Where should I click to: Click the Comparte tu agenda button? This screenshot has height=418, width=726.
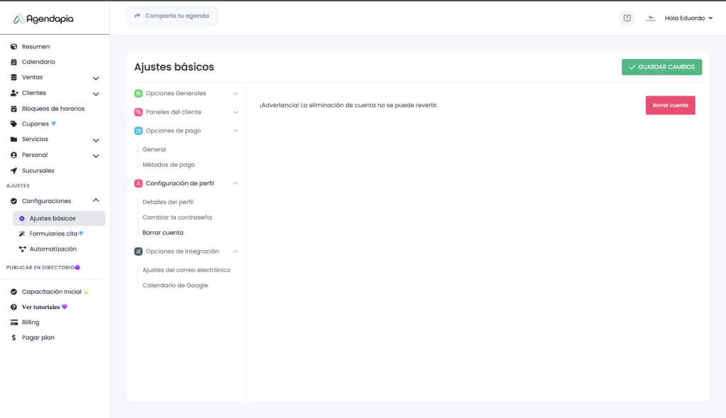click(x=172, y=16)
